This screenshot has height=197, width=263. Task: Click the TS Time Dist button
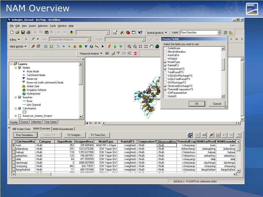point(99,135)
